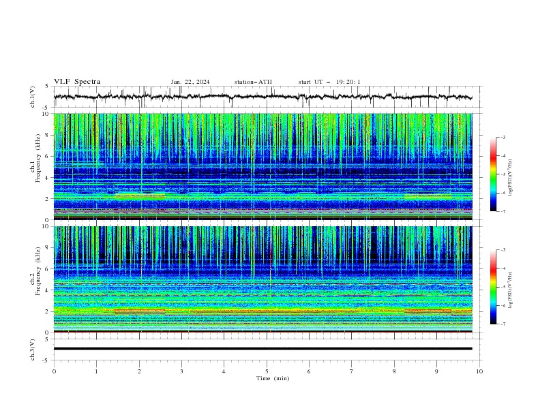Click the "8" kHz tick on ch.1 frequency axis
Image resolution: width=540 pixels, height=417 pixels.
[48, 135]
